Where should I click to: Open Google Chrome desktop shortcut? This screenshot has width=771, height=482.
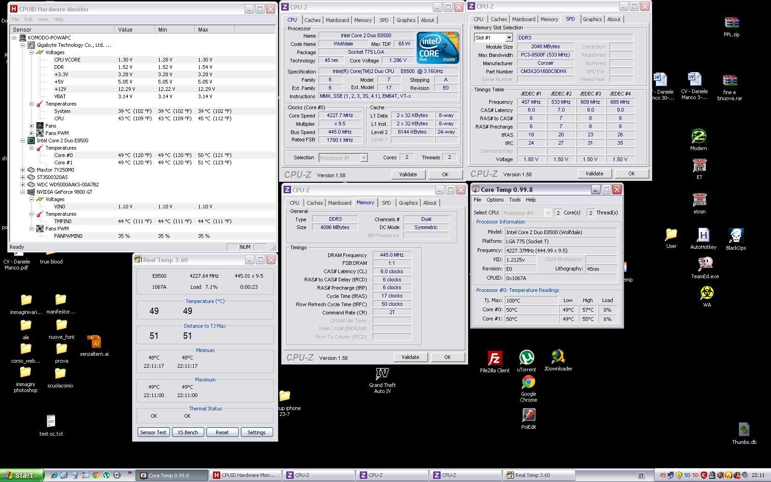click(528, 382)
